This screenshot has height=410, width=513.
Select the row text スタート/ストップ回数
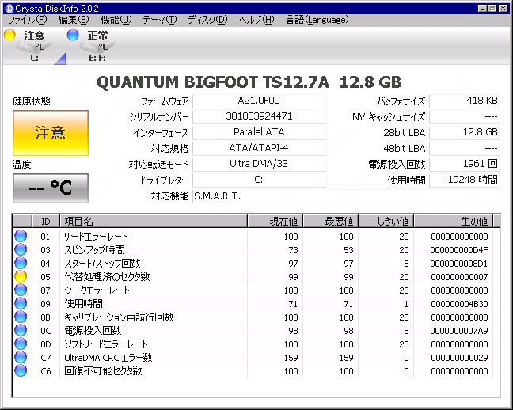click(102, 263)
